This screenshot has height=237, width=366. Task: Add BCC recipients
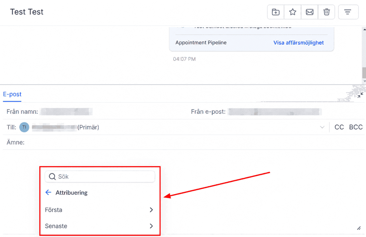(x=356, y=127)
